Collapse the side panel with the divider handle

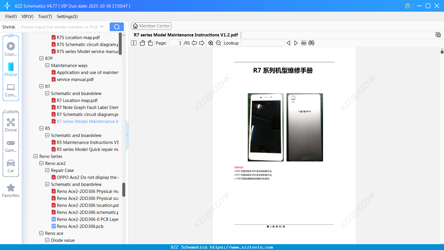(127, 135)
